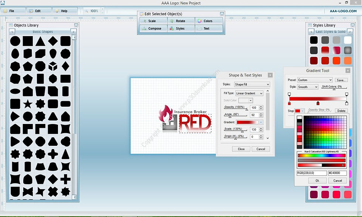Image resolution: width=362 pixels, height=217 pixels.
Task: Collapse the Objects Library panel
Action: coord(76,25)
